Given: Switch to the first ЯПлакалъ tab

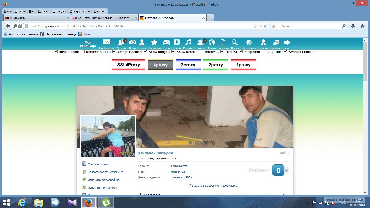Looking at the screenshot, I should (37, 18).
